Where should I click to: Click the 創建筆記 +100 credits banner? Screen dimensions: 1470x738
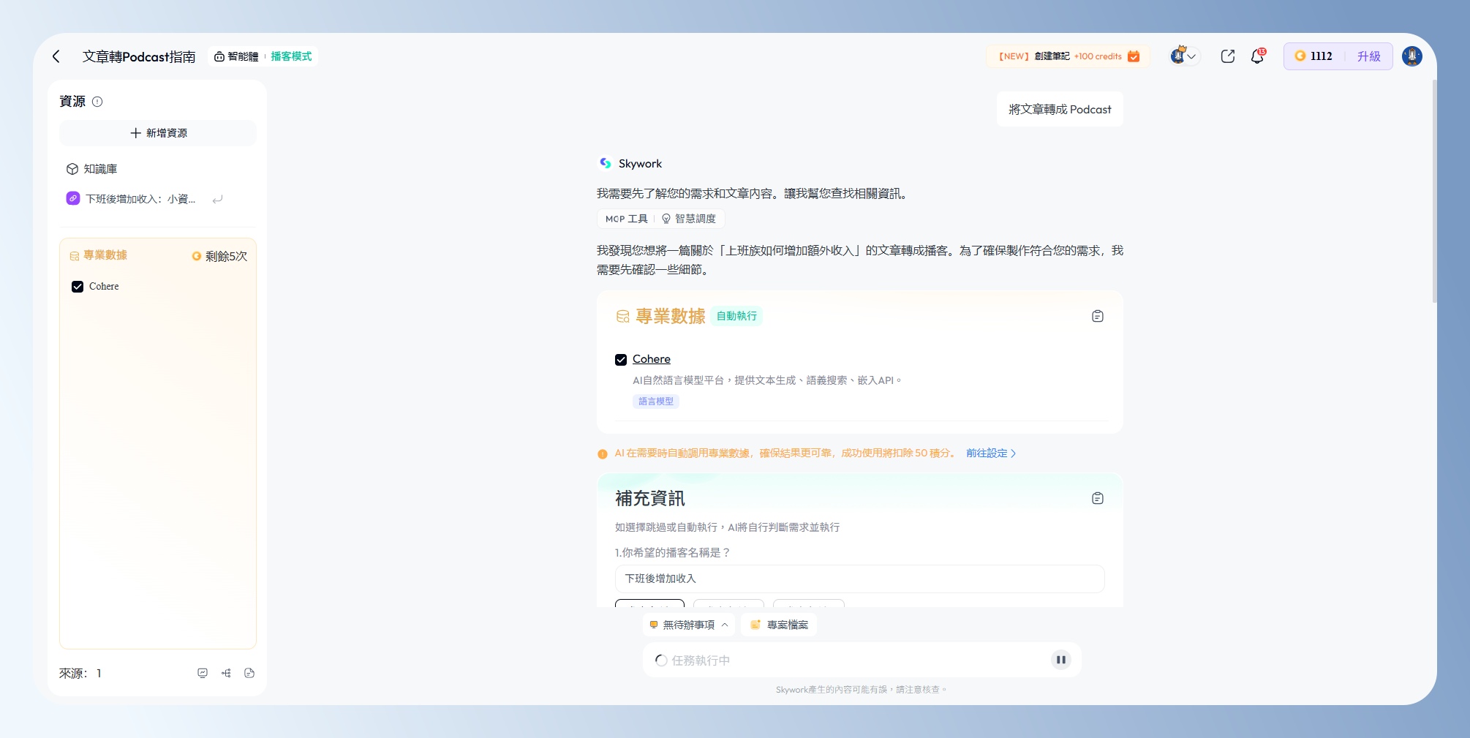pyautogui.click(x=1068, y=56)
